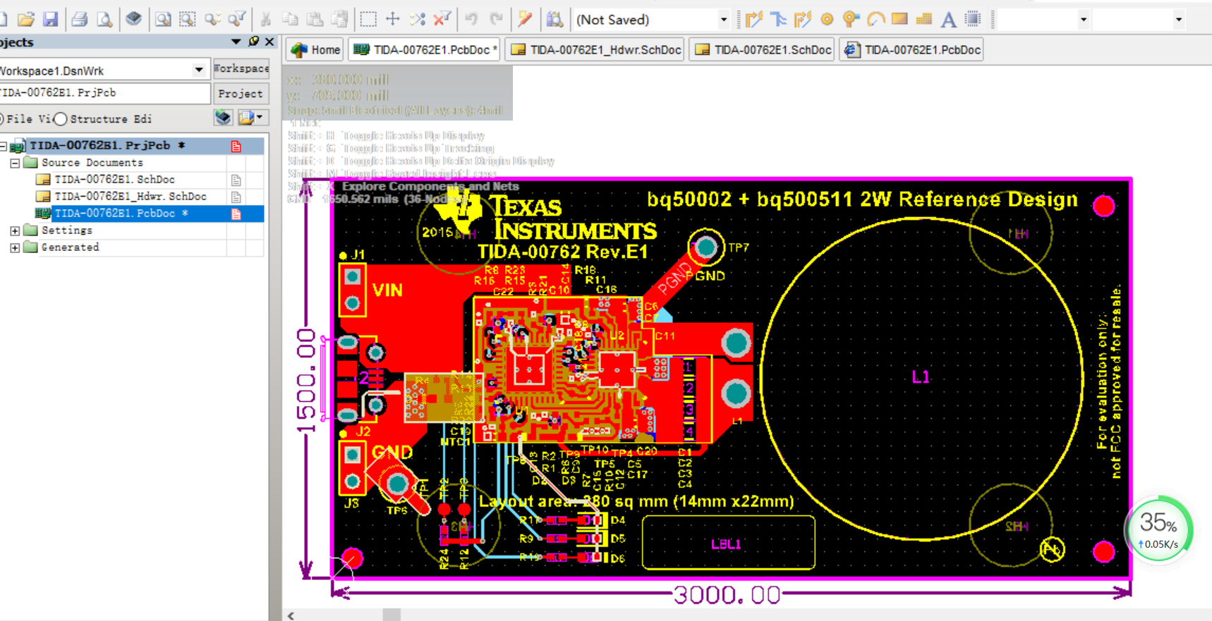The width and height of the screenshot is (1212, 621).
Task: Click the Deselect All toolbar icon
Action: point(418,19)
